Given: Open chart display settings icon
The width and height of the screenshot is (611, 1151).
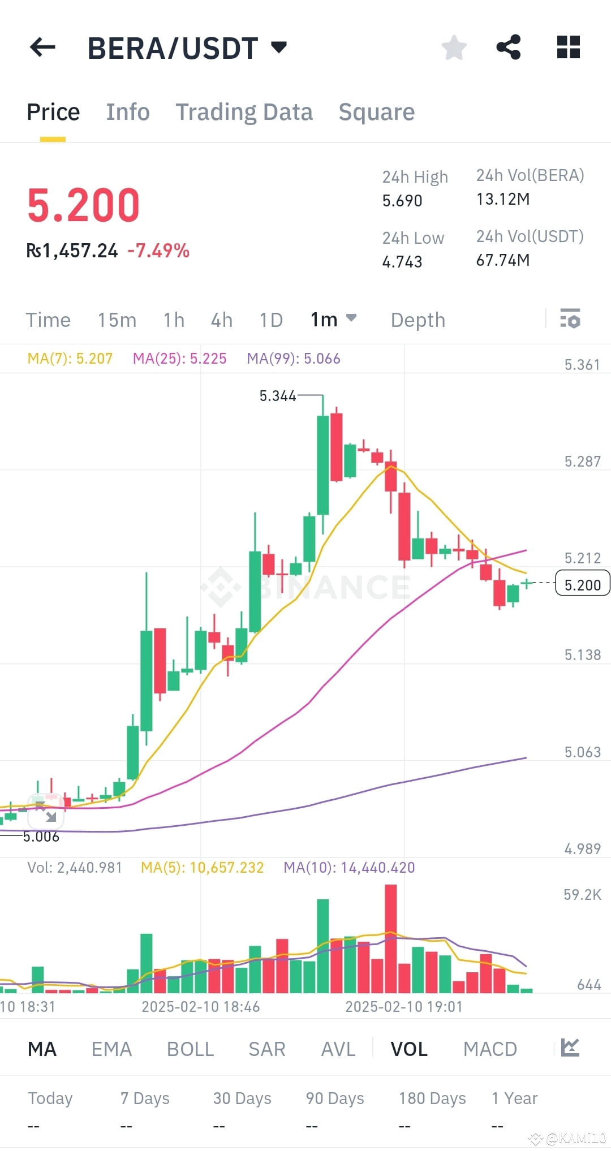Looking at the screenshot, I should click(x=571, y=320).
